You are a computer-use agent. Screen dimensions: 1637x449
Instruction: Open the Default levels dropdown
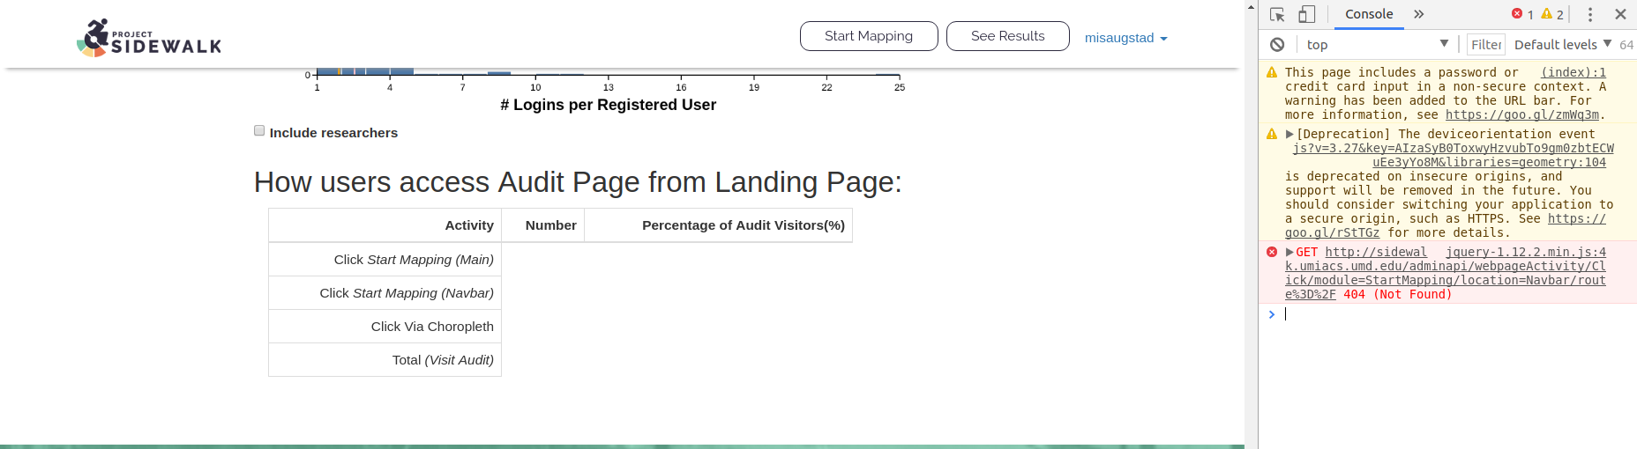[1563, 45]
